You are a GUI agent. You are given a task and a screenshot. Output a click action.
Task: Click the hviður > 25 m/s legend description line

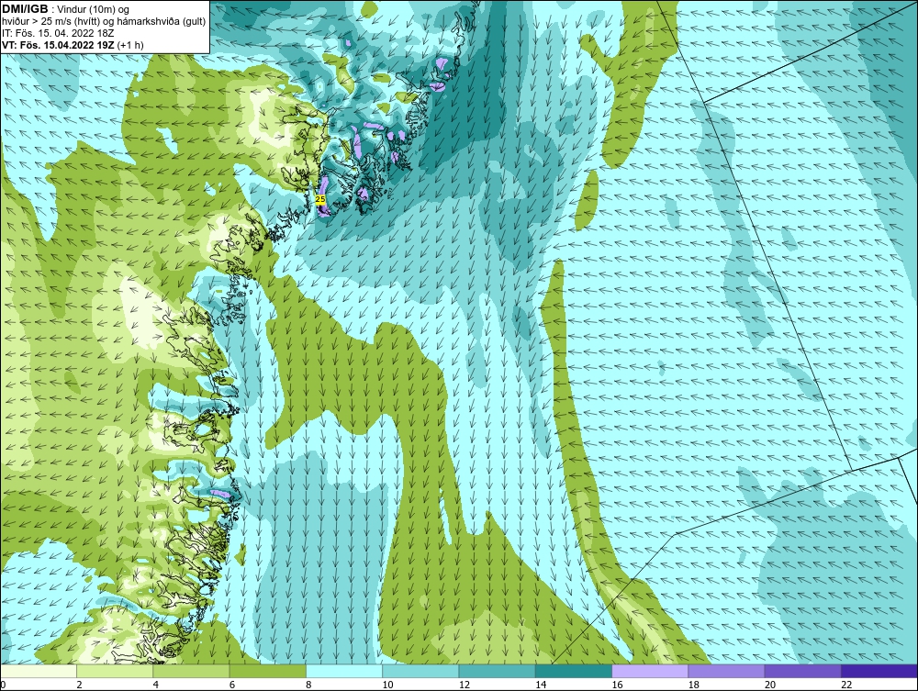click(104, 21)
